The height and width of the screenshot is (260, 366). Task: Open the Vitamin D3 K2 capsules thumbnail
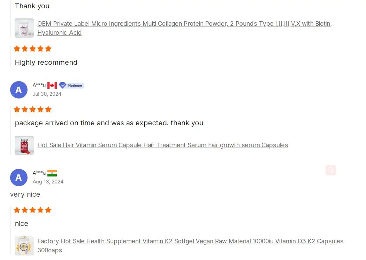tap(24, 246)
